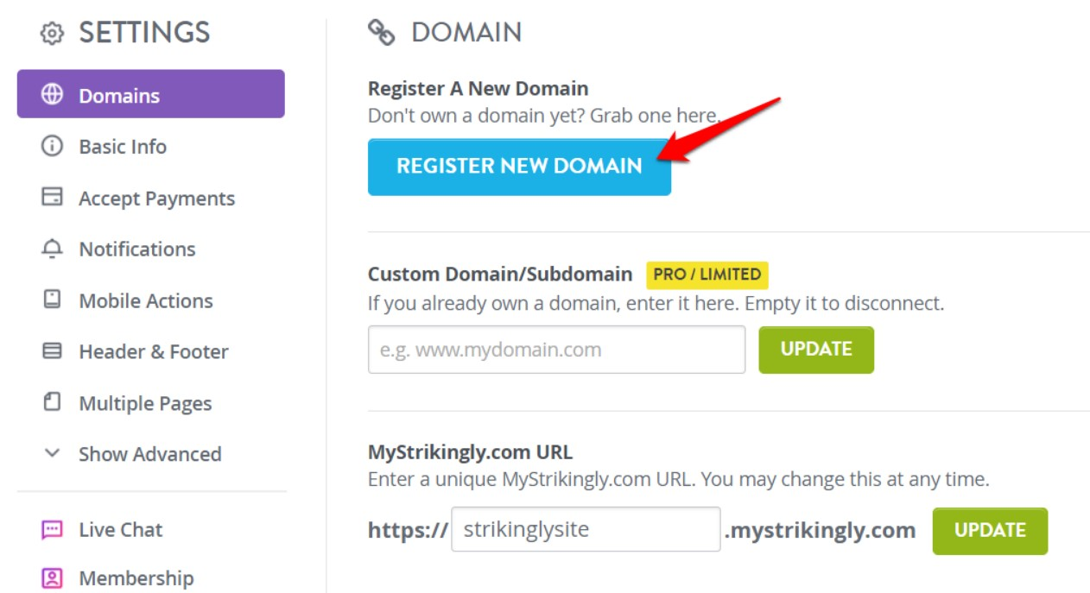The width and height of the screenshot is (1090, 593).
Task: Click the globe icon next to Domains
Action: [x=52, y=94]
